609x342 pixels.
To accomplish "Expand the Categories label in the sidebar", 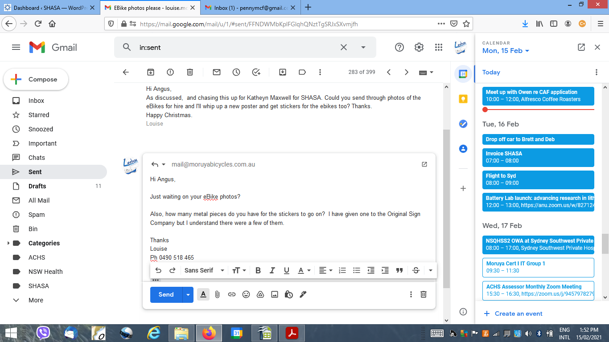I will pyautogui.click(x=8, y=243).
